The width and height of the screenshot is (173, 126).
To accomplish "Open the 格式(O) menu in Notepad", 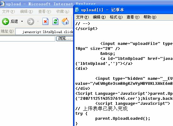I will pyautogui.click(x=116, y=17).
